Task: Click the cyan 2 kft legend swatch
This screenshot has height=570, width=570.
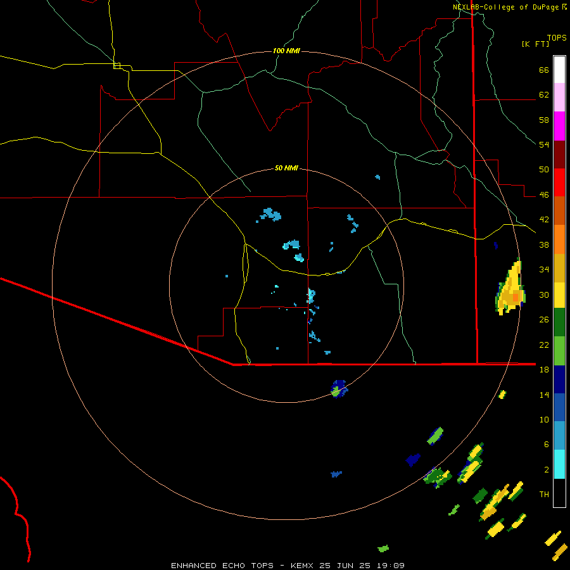Action: [559, 464]
